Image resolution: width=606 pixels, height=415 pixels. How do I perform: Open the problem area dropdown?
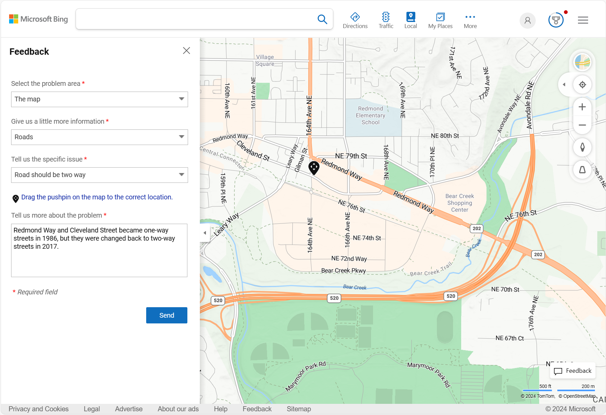pos(100,99)
